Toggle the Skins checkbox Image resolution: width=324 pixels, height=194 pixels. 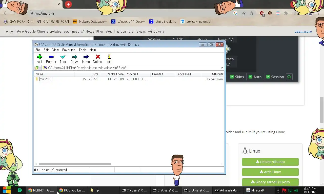tap(232, 77)
